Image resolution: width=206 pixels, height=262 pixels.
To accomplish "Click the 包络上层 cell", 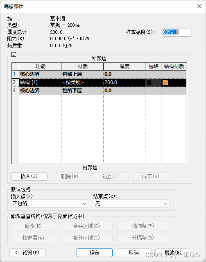I will 82,74.
